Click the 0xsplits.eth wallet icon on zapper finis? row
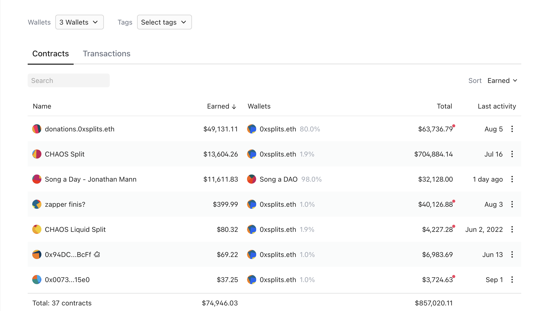The image size is (553, 311). [251, 204]
